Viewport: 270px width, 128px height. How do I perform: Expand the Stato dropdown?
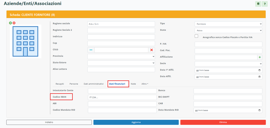click(x=228, y=30)
